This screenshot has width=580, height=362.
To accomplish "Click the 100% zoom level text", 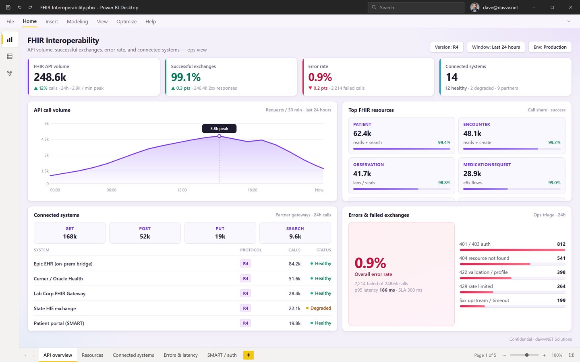I will [557, 355].
